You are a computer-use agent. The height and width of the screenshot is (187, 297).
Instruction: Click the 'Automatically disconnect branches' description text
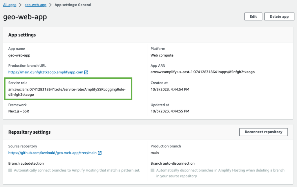click(220, 173)
